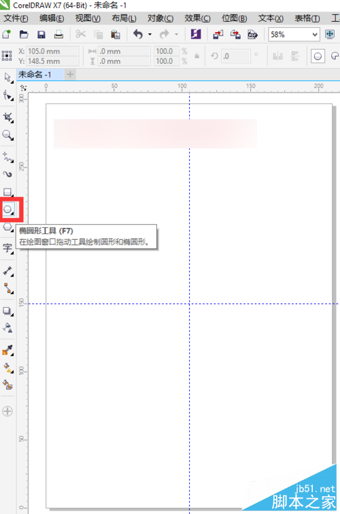340x514 pixels.
Task: Select the Pick tool
Action: [7, 78]
